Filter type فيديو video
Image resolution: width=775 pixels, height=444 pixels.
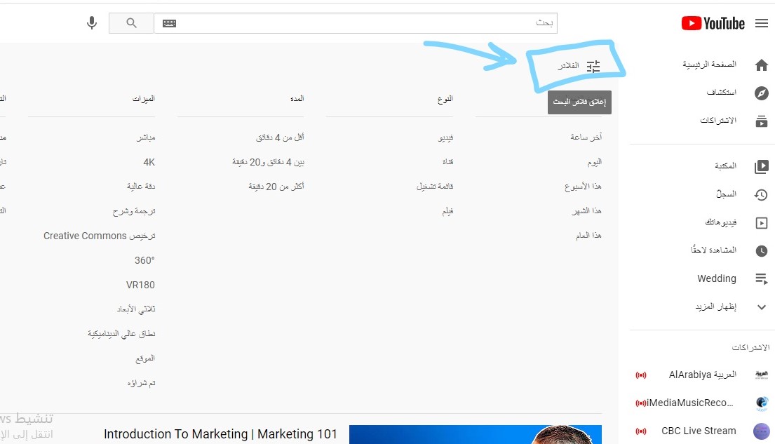(445, 137)
